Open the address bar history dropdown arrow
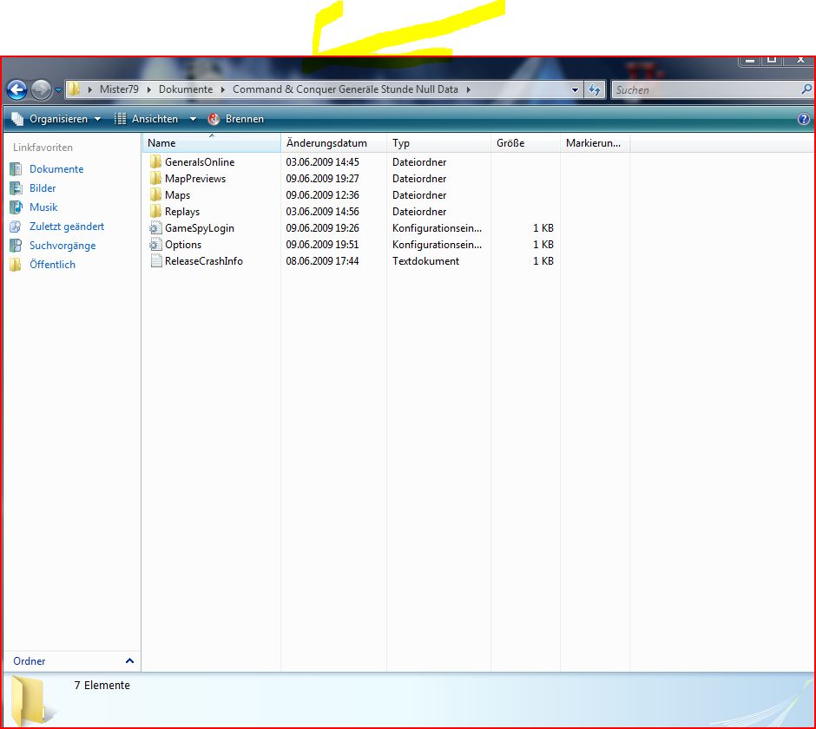 click(575, 89)
